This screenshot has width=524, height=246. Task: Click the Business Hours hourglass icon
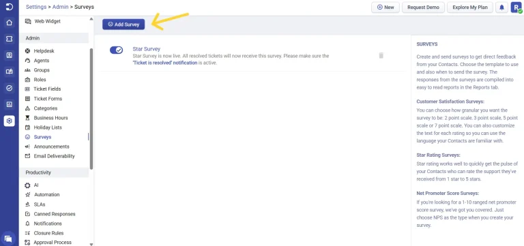[x=27, y=118]
